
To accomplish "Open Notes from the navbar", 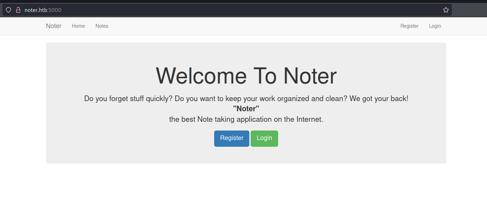I will [102, 26].
